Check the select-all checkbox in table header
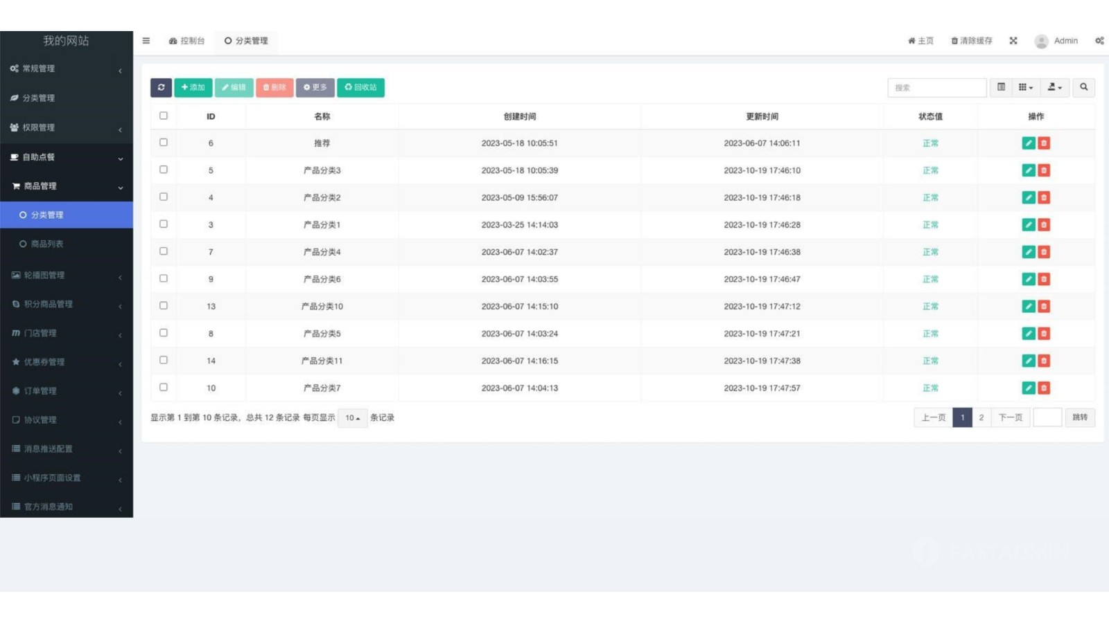 (164, 116)
